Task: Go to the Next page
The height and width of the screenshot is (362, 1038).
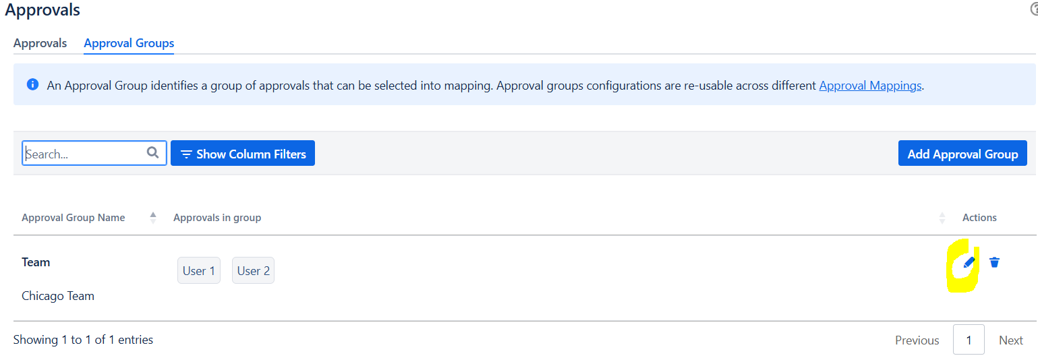Action: click(1011, 340)
